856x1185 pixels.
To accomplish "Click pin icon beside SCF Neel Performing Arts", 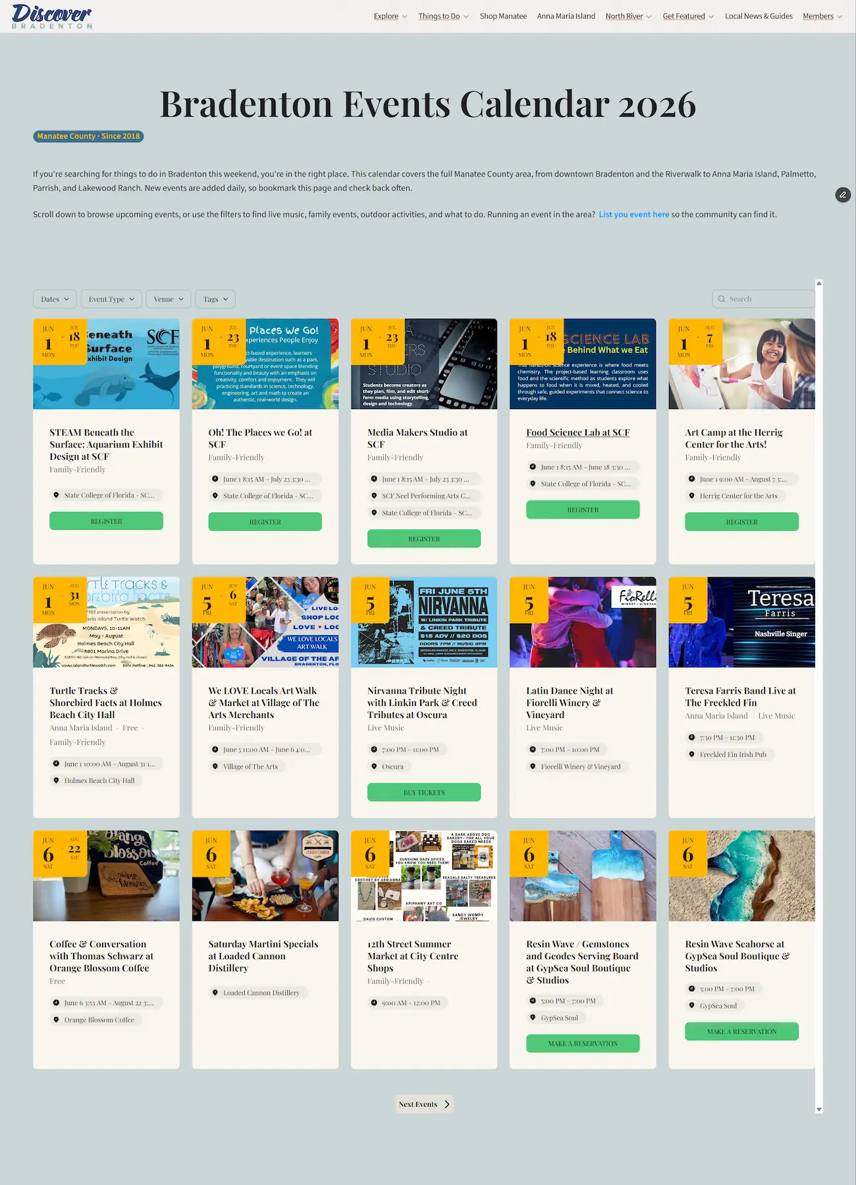I will (374, 496).
